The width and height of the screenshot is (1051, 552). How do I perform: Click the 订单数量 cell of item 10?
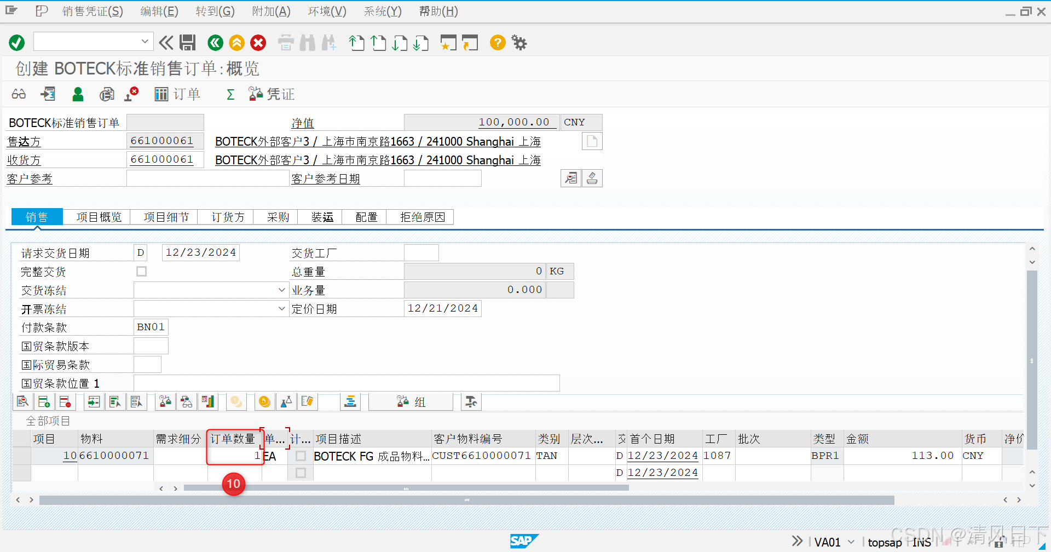[x=235, y=456]
